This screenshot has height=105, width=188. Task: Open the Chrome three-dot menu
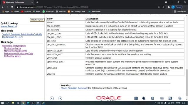pos(185,7)
